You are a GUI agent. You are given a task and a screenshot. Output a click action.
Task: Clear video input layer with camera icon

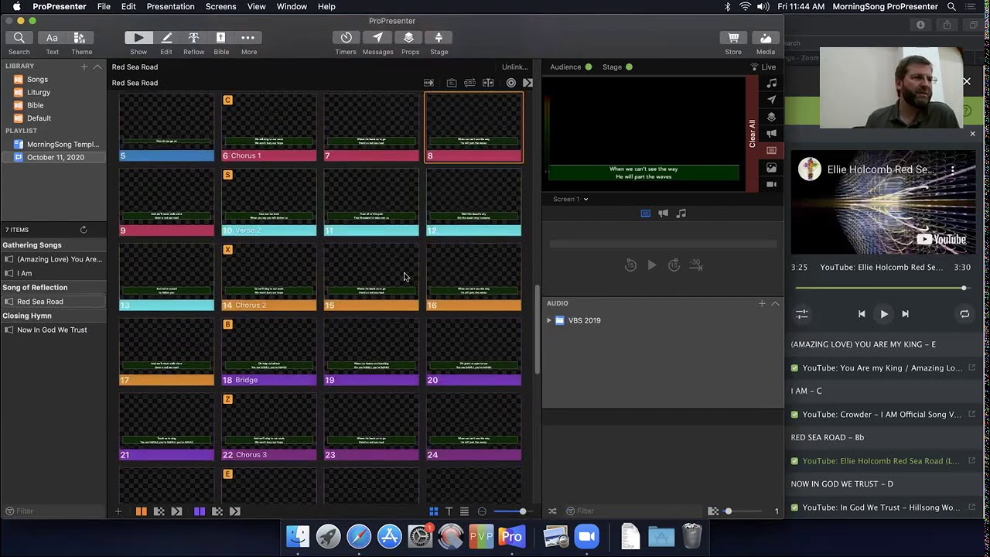click(771, 185)
